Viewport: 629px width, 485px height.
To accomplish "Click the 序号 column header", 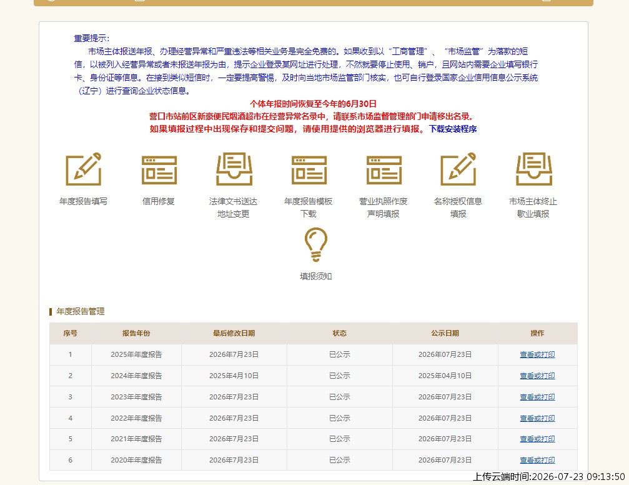I will pos(70,333).
